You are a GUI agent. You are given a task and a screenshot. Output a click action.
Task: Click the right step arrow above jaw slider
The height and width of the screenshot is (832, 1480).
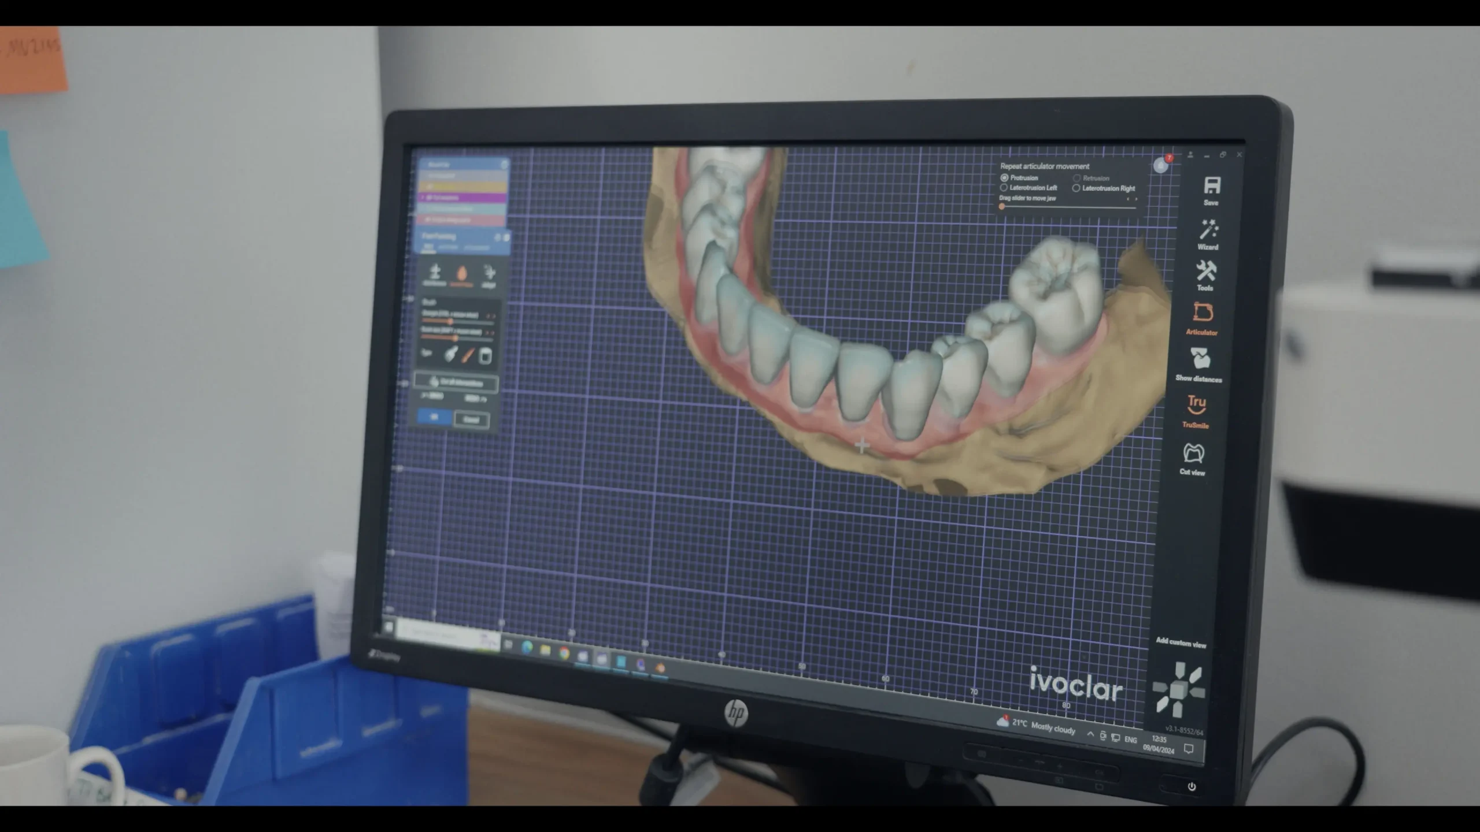[x=1136, y=199]
